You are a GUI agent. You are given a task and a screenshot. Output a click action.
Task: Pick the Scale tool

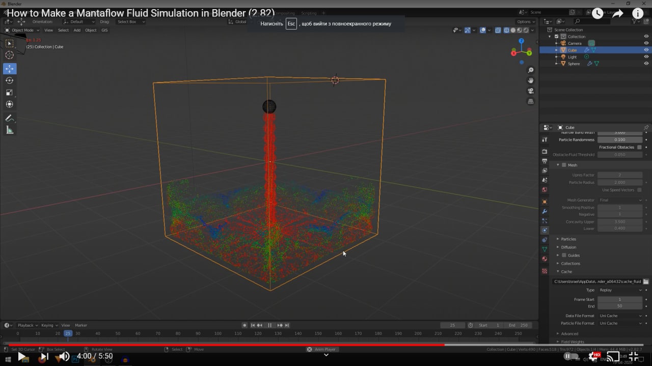(10, 92)
